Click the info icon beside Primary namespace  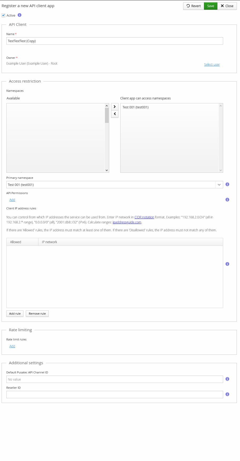coord(227,185)
